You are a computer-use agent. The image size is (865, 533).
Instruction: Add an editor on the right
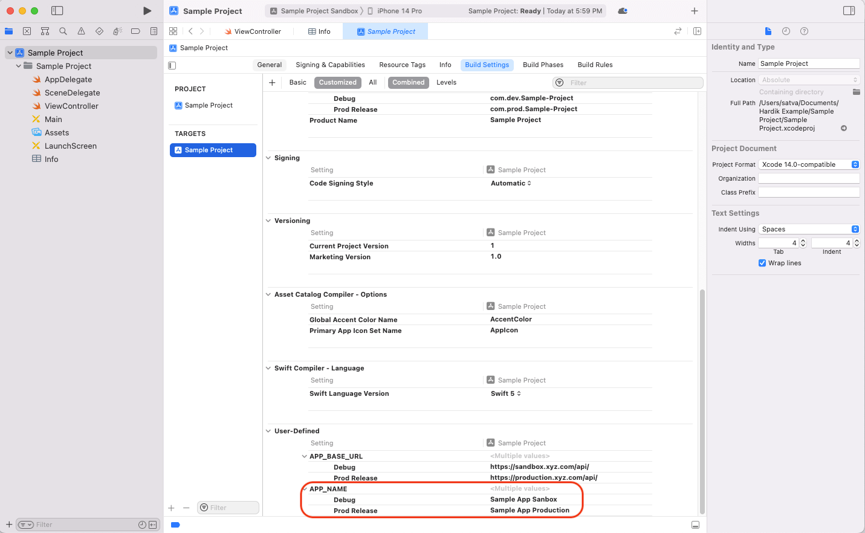[697, 31]
